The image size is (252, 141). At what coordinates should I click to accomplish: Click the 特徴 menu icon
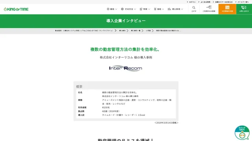[141, 9]
